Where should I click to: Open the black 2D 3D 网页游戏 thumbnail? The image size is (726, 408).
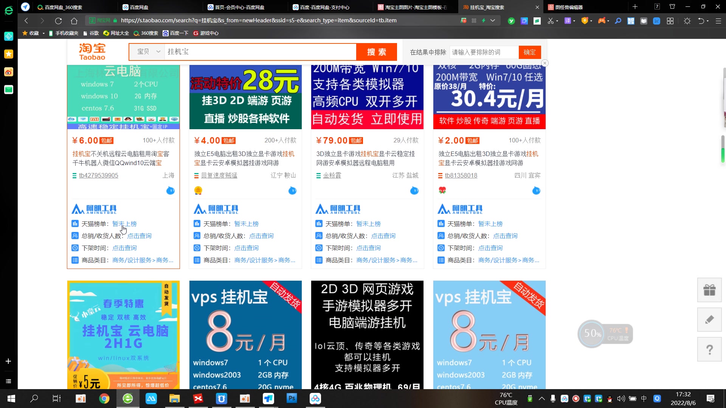point(367,335)
